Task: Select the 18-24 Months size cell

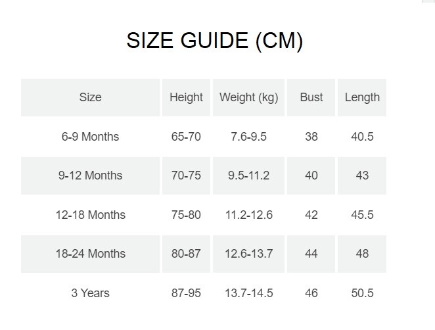Action: pyautogui.click(x=90, y=254)
